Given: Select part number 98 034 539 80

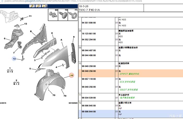Looking at the screenshot, I should [89, 98].
